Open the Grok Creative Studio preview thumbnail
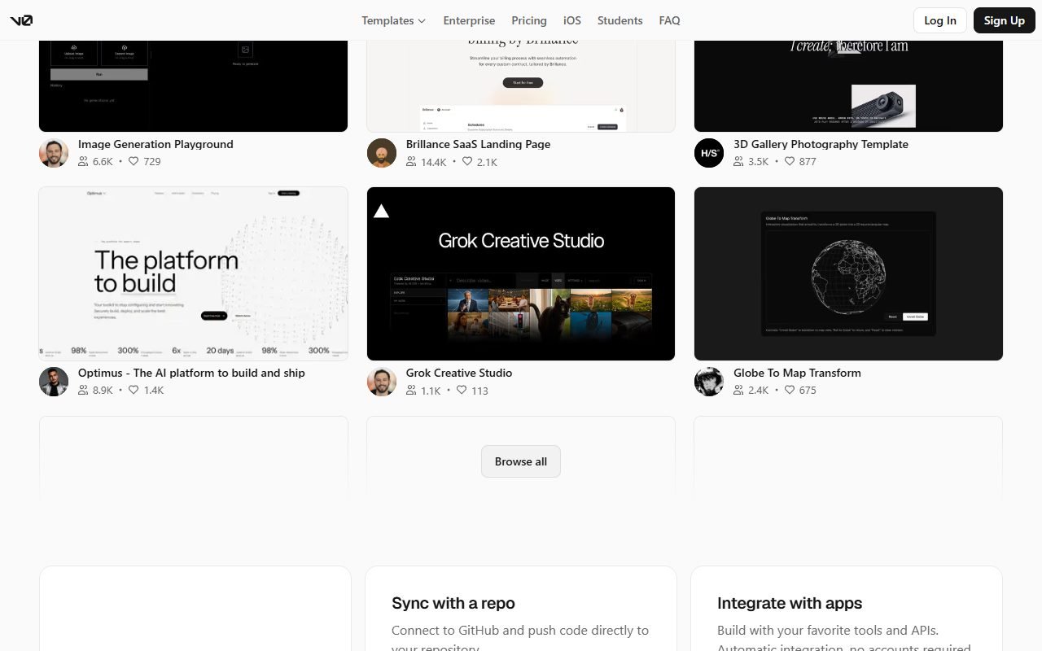Viewport: 1042px width, 651px height. click(521, 273)
